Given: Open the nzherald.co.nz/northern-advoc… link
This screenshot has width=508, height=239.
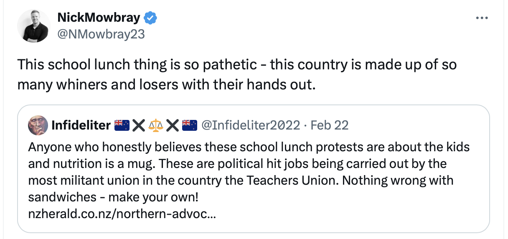Looking at the screenshot, I should click(x=122, y=214).
